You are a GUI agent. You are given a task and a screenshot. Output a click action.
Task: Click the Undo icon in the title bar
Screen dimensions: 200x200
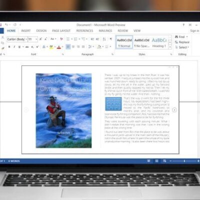[x=6, y=25]
